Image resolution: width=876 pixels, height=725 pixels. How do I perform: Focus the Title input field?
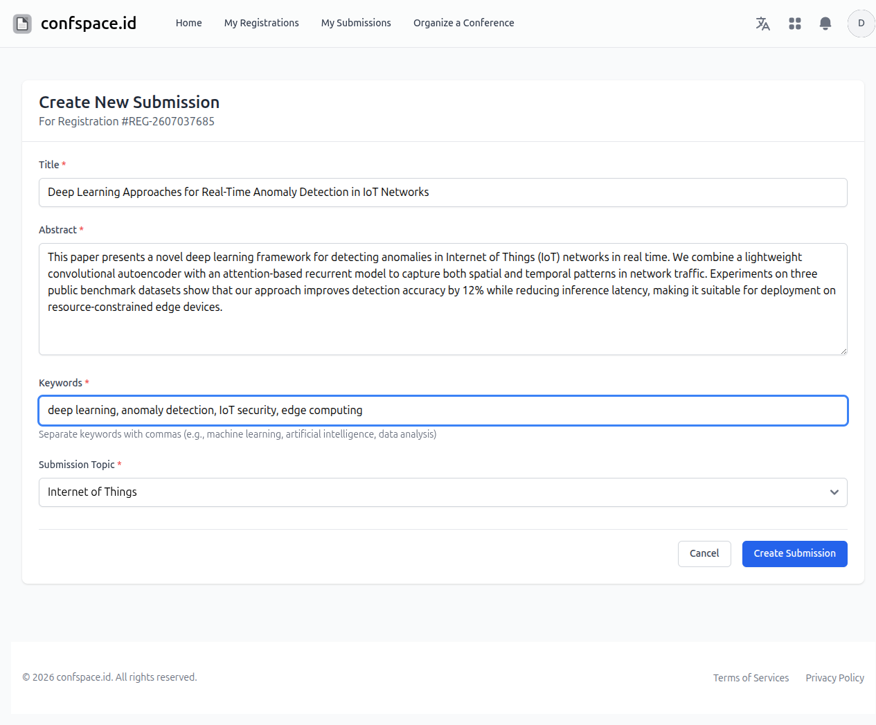443,193
